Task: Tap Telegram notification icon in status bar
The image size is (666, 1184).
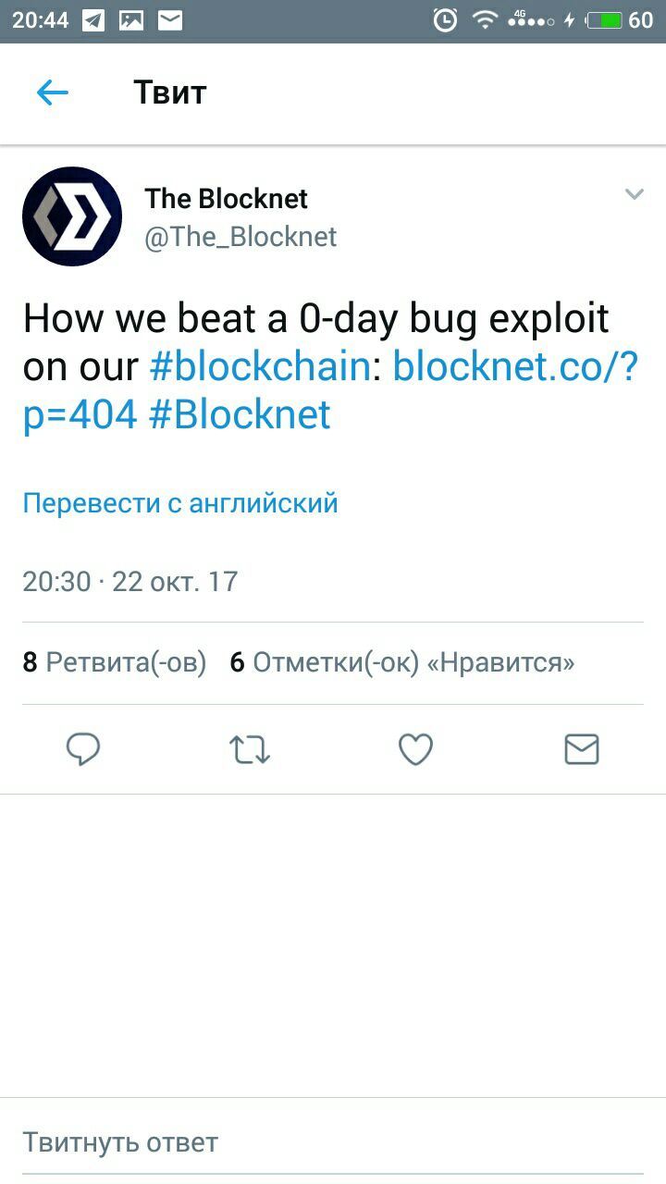Action: (x=93, y=19)
